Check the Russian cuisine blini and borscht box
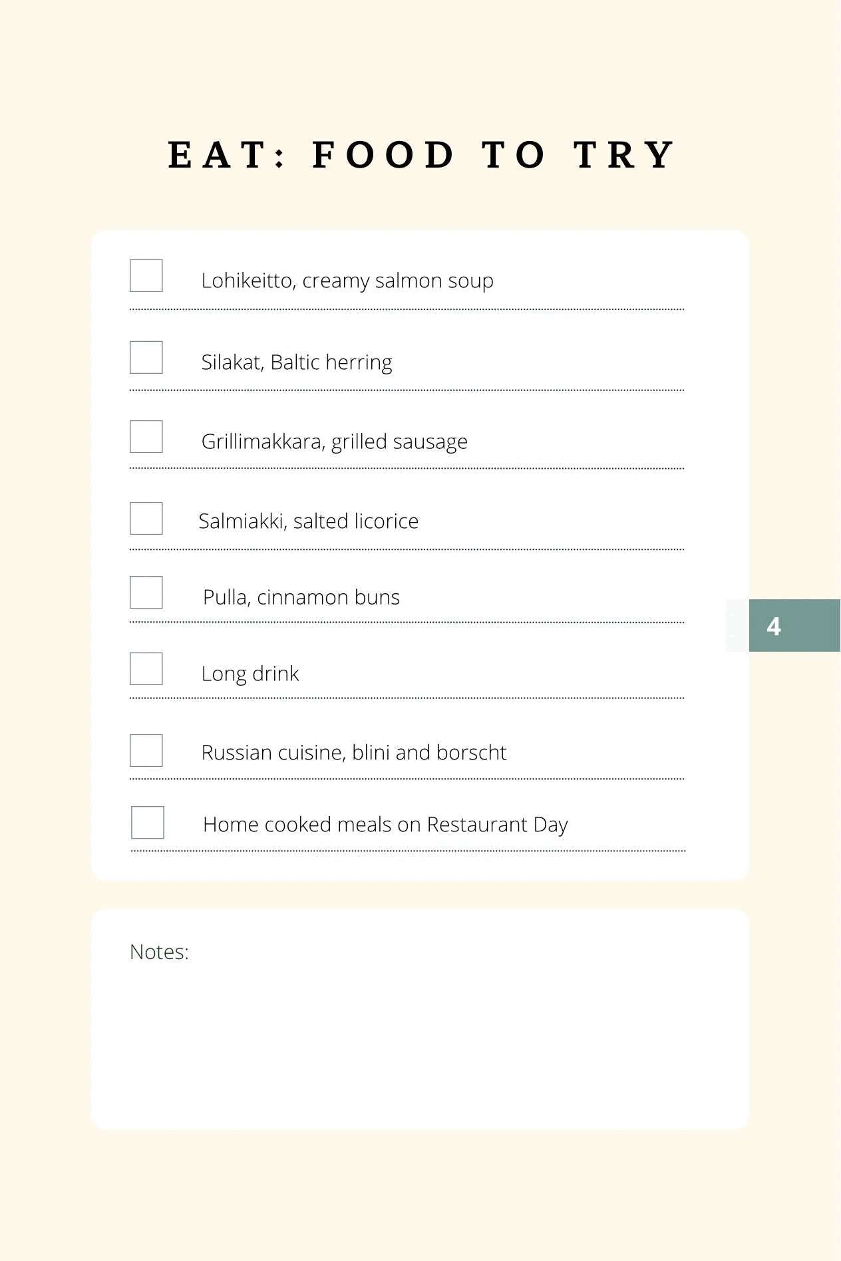841x1261 pixels. (x=146, y=750)
